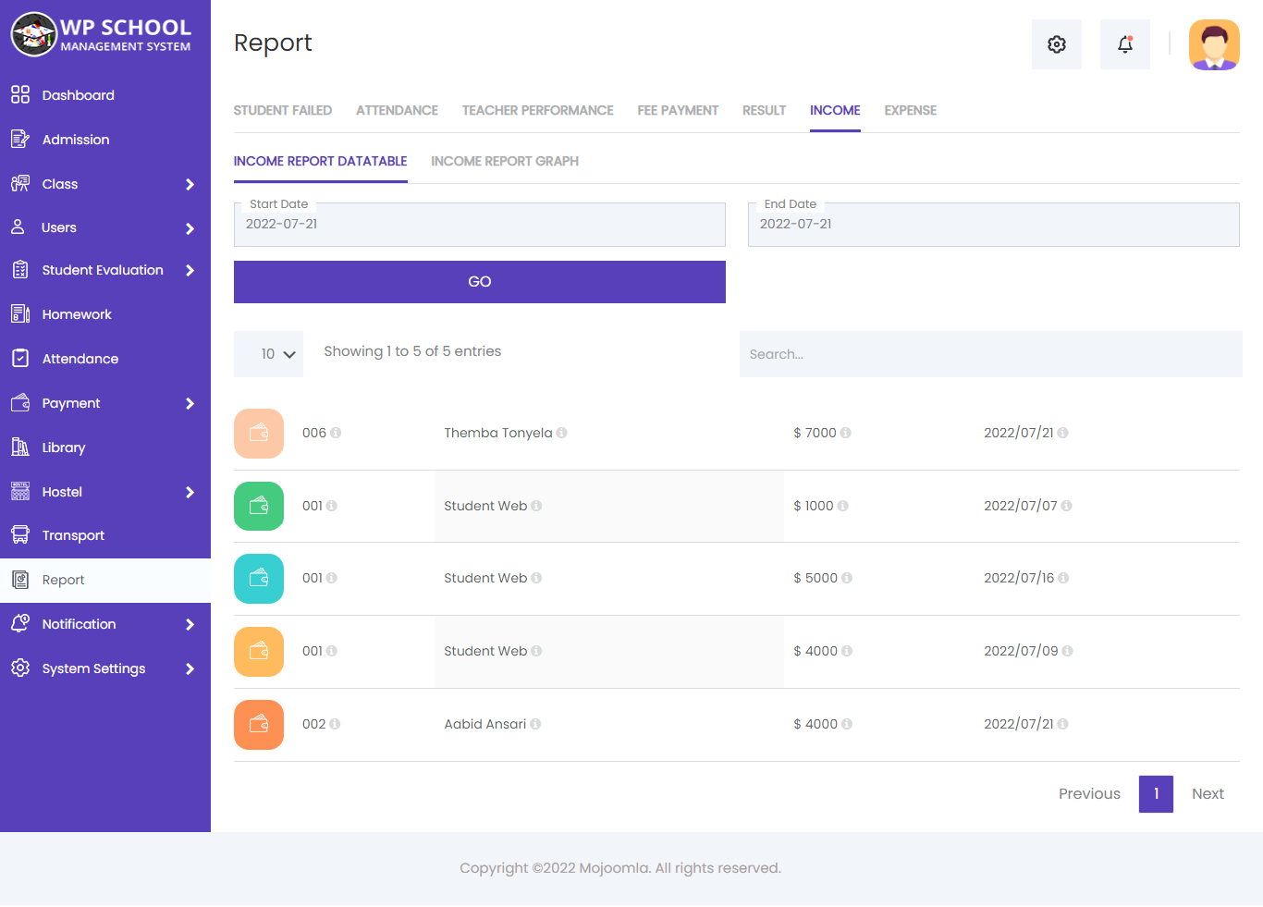Click info icon next to Aabid Ansari
This screenshot has width=1263, height=907.
point(535,724)
